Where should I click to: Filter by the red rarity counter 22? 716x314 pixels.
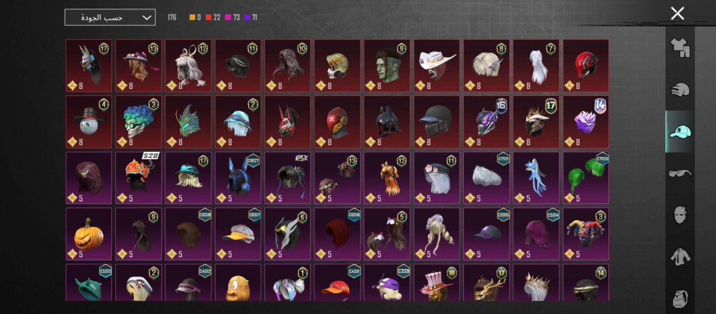(213, 17)
